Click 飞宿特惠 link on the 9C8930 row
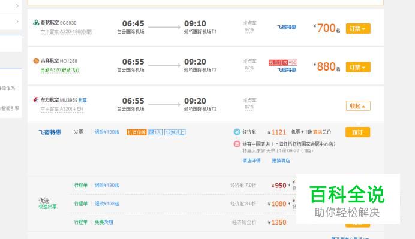The width and height of the screenshot is (415, 239). tap(287, 27)
